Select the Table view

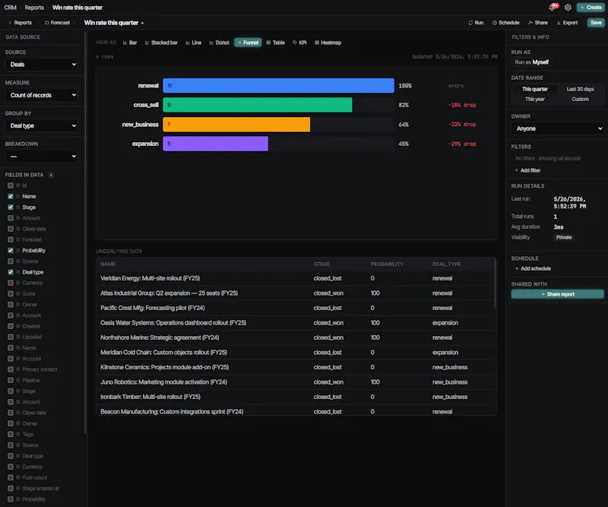[276, 43]
